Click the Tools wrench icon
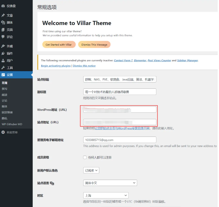 [x=3, y=68]
